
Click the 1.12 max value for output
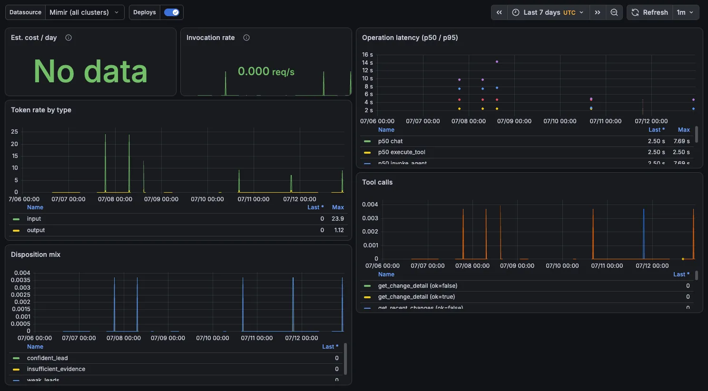pos(339,230)
